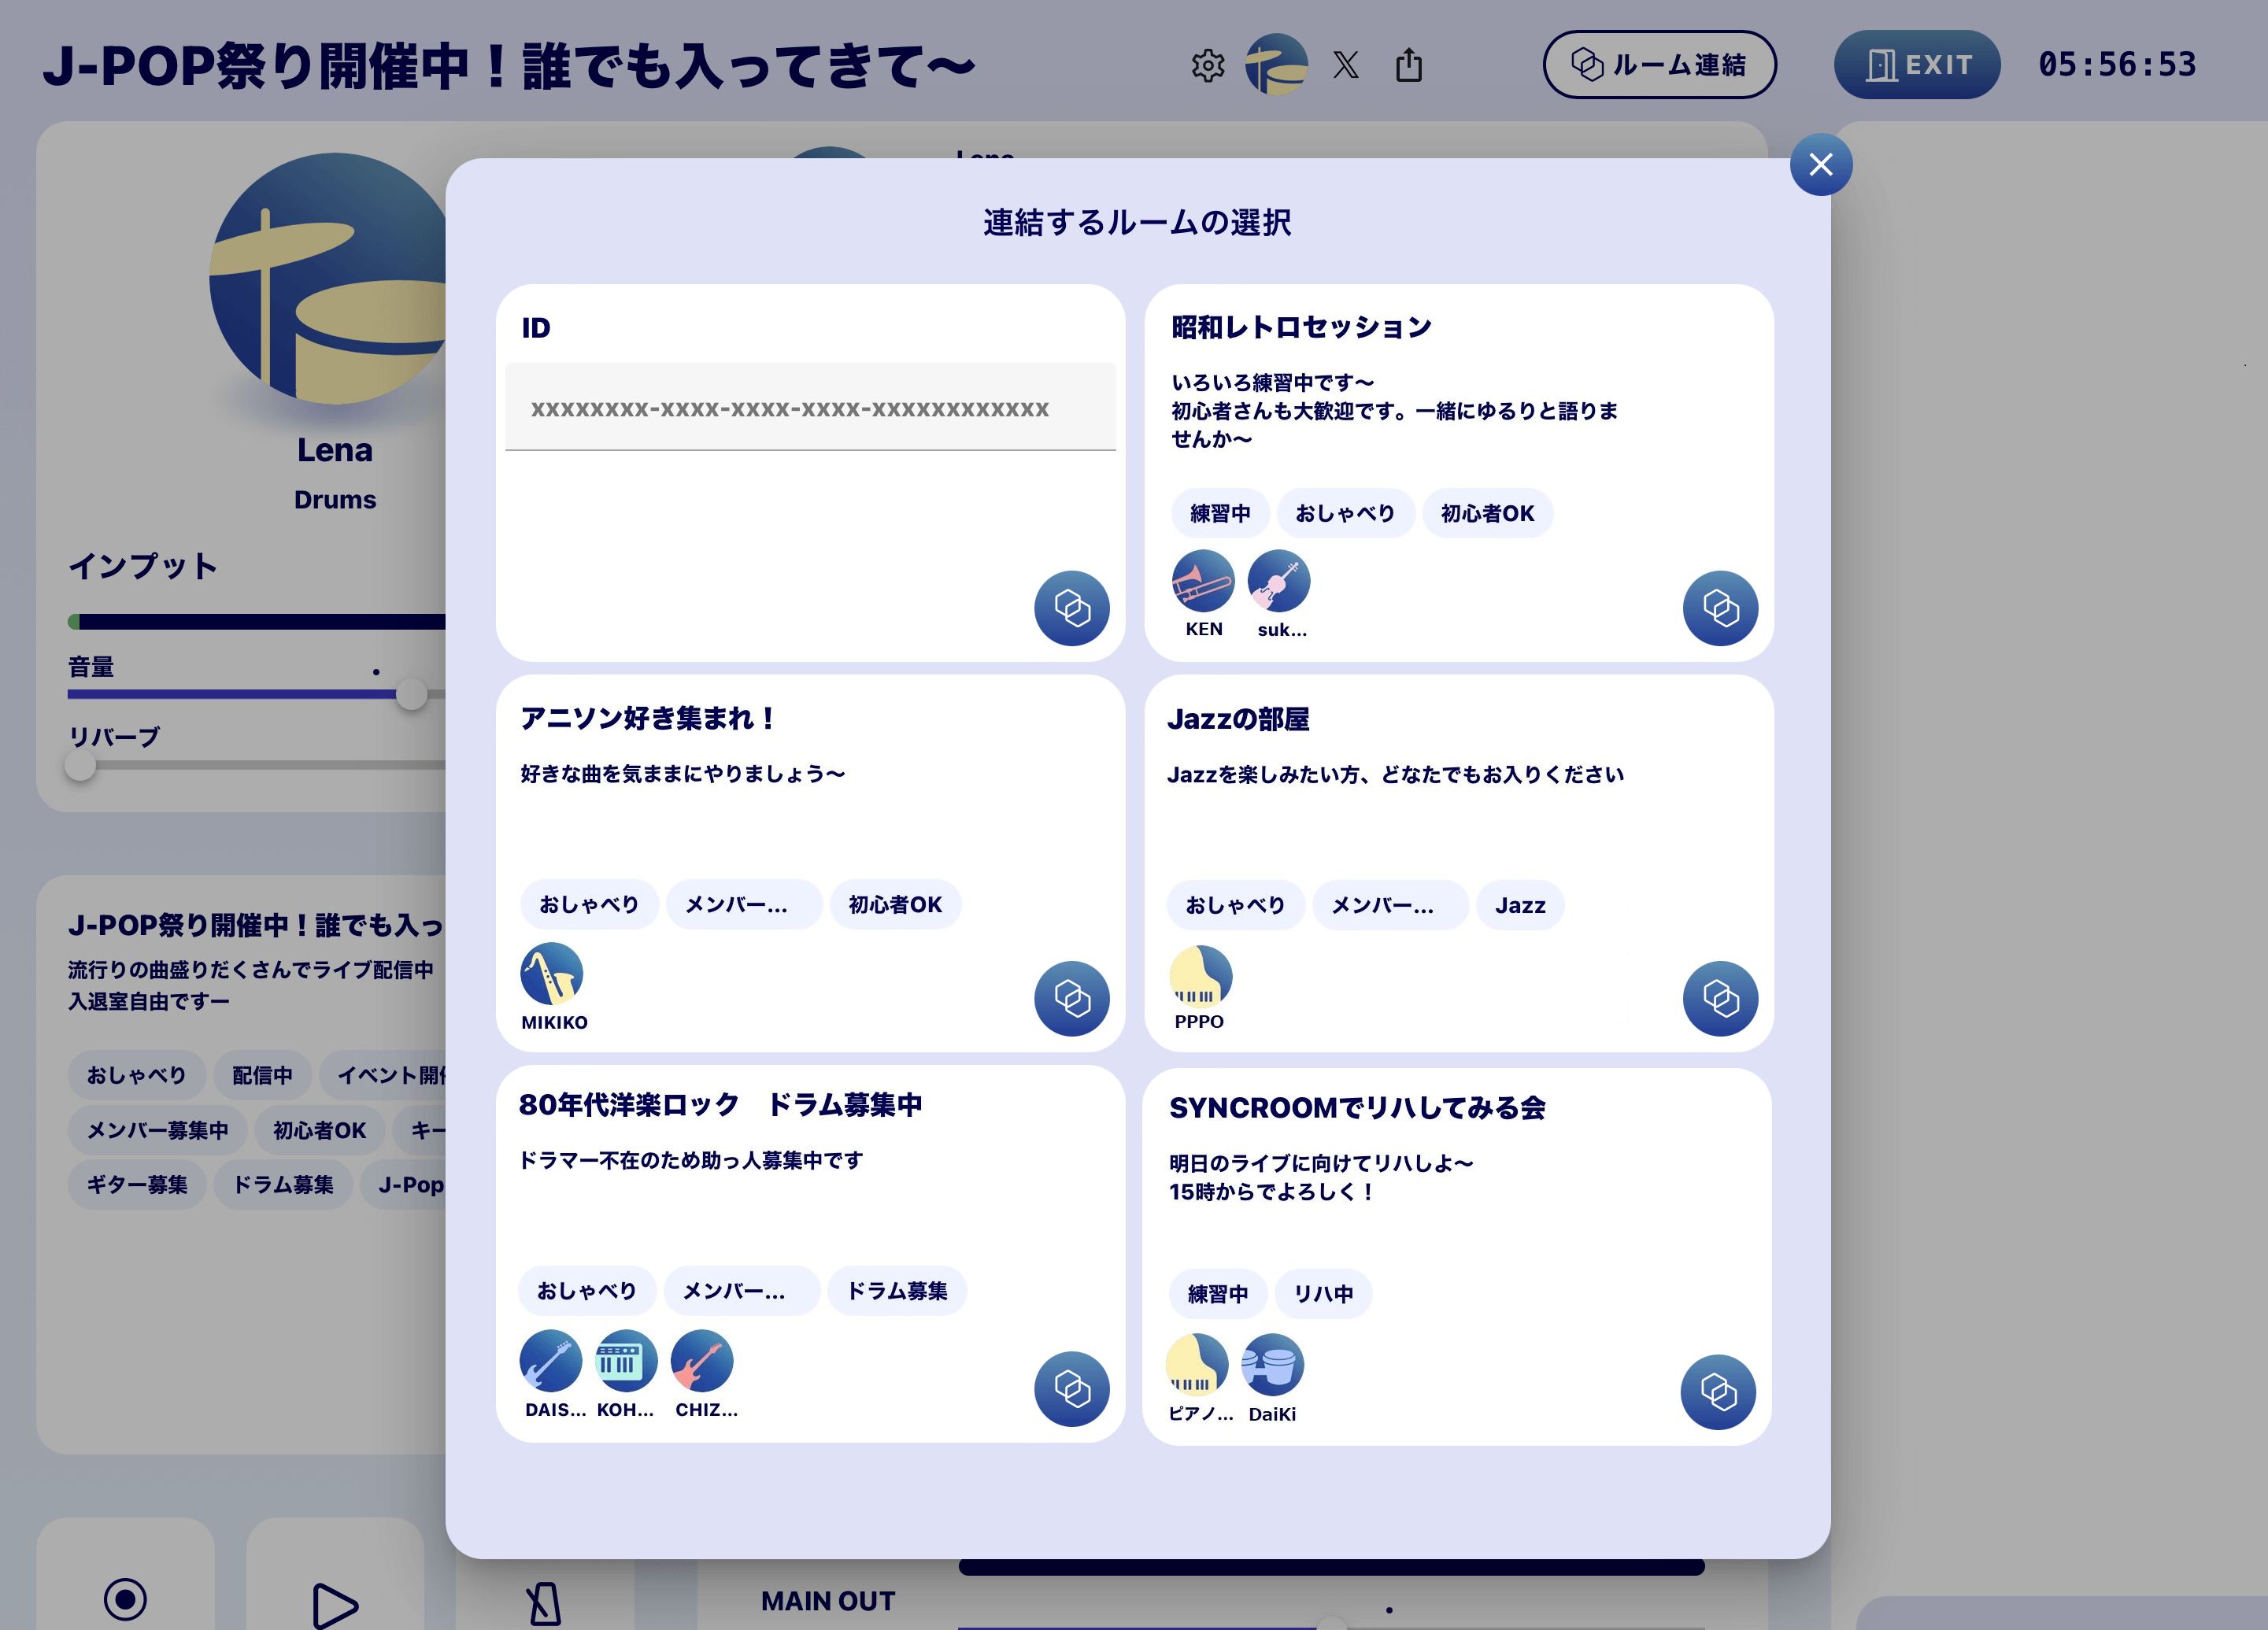The width and height of the screenshot is (2268, 1630).
Task: Click PPPO's piano avatar icon
Action: pos(1201,976)
